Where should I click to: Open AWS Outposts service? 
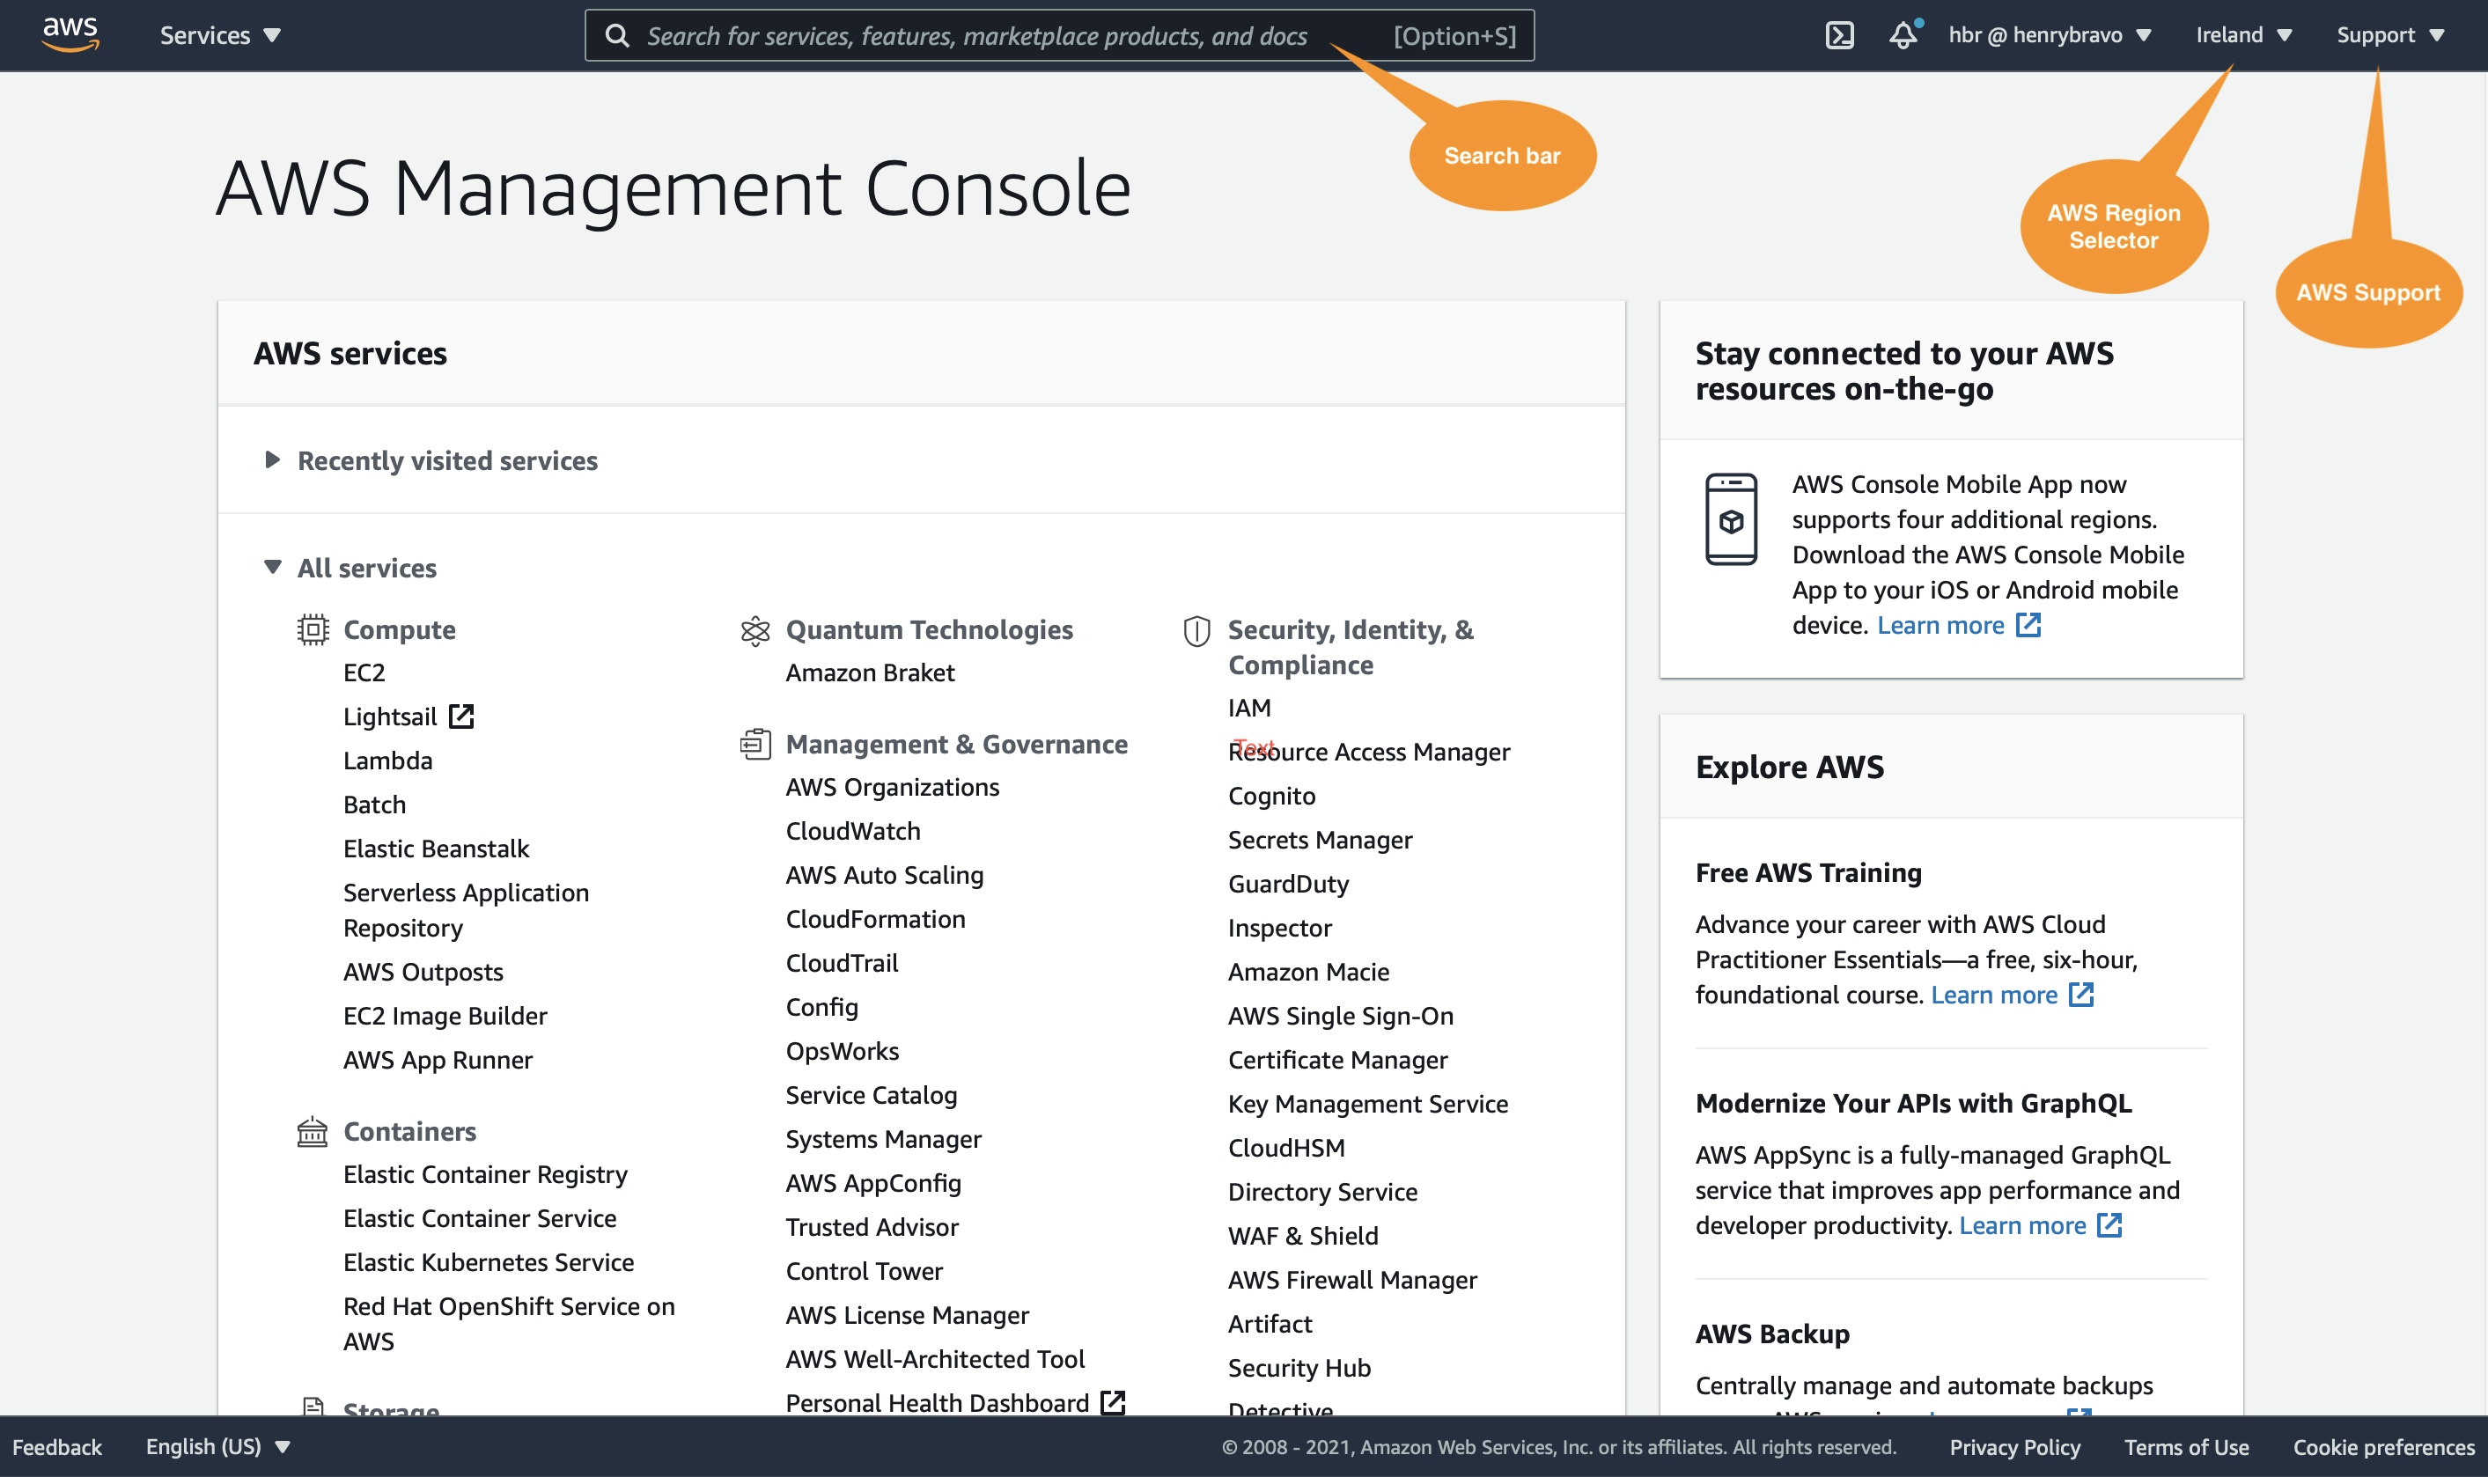(x=423, y=972)
